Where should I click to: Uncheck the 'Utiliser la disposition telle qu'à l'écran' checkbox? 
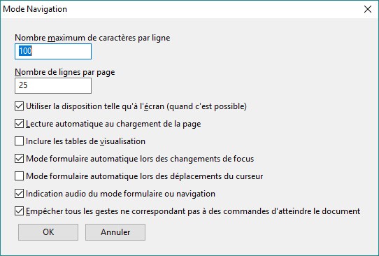click(x=19, y=106)
